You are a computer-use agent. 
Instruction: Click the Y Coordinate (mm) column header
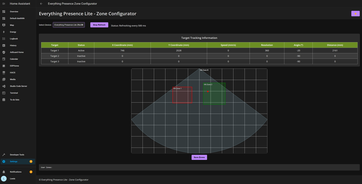pyautogui.click(x=179, y=45)
